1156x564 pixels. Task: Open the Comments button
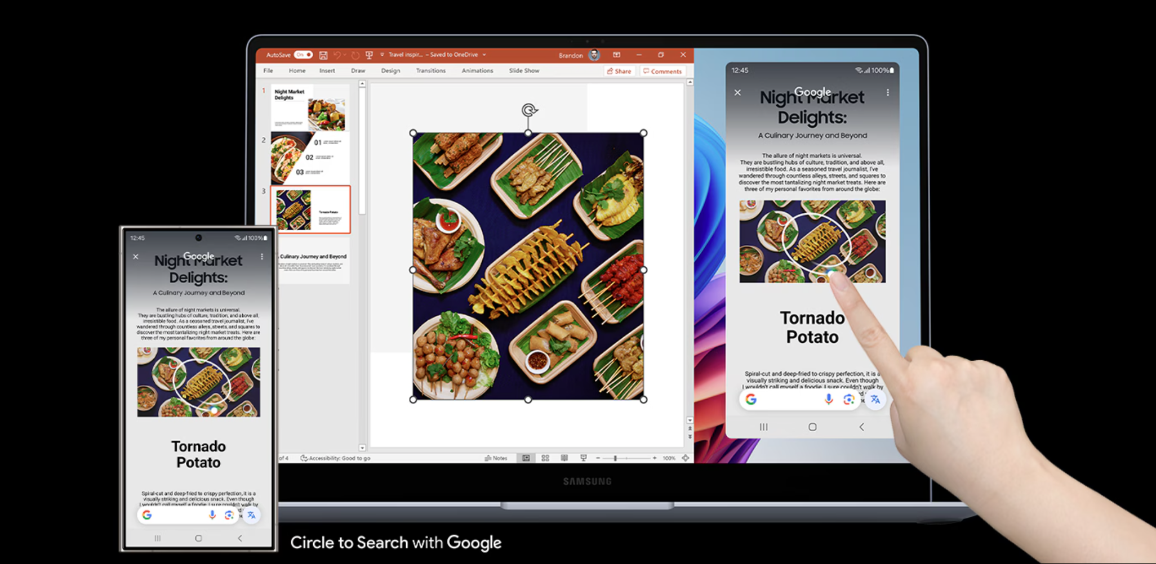(663, 71)
